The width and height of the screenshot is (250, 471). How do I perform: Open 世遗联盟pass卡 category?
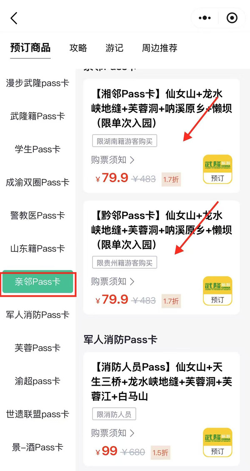pyautogui.click(x=38, y=414)
